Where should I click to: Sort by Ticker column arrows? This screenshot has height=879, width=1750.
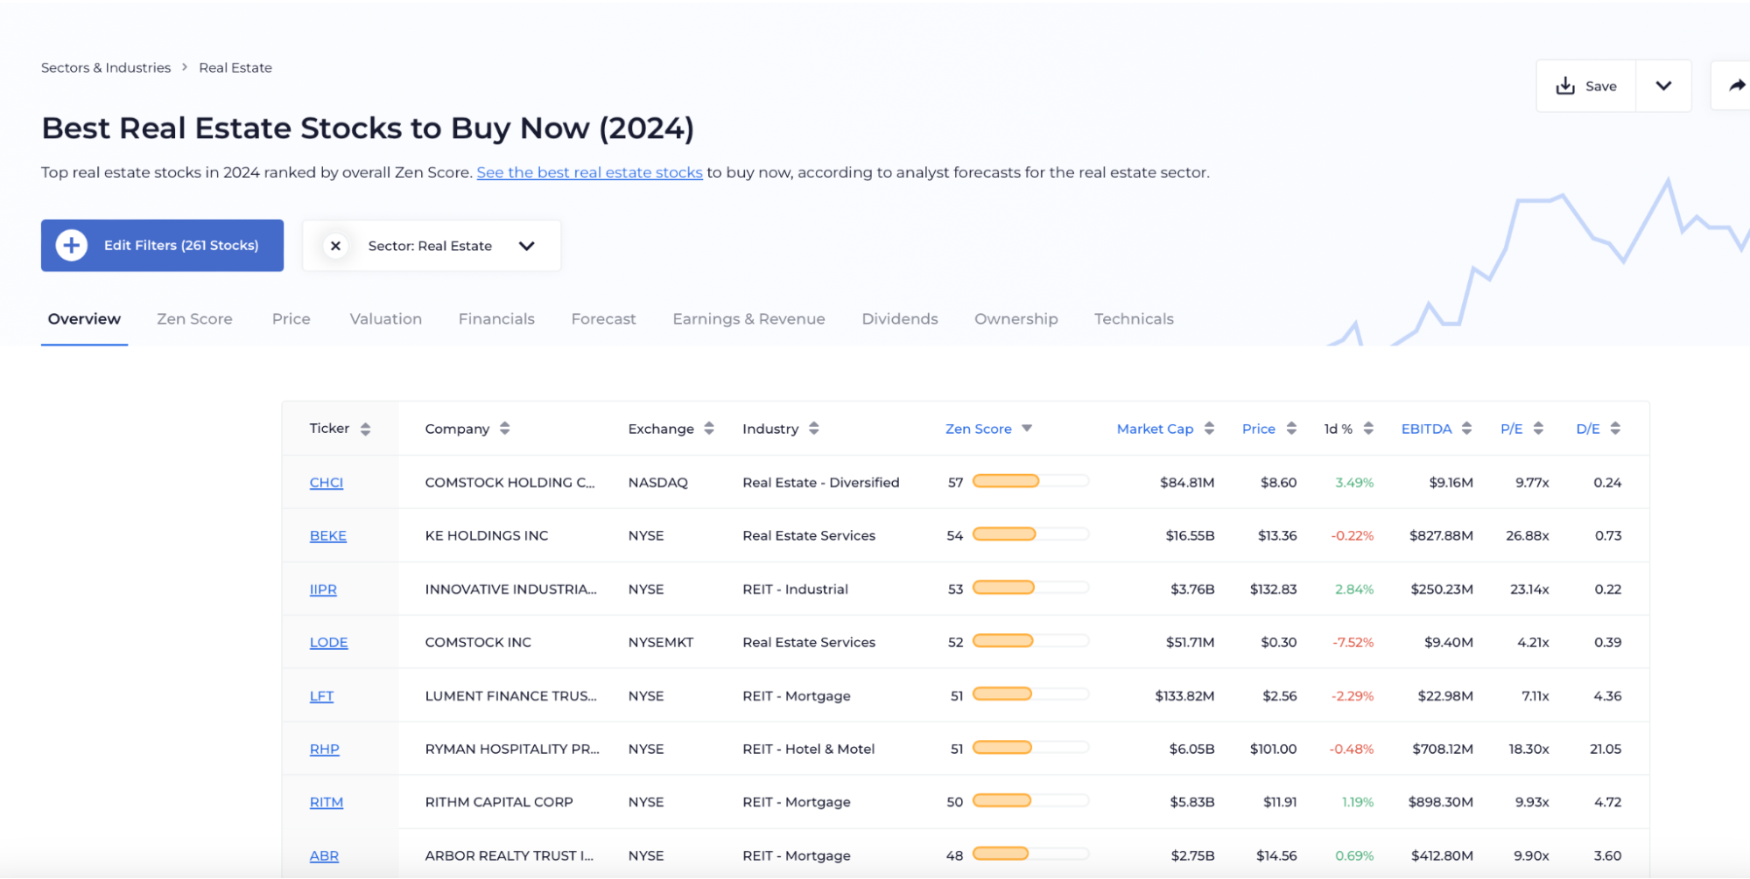(x=365, y=429)
